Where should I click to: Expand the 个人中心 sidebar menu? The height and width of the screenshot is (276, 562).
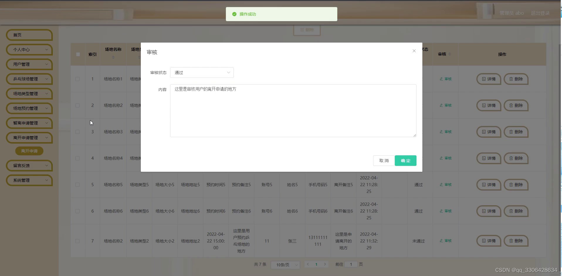tap(29, 50)
